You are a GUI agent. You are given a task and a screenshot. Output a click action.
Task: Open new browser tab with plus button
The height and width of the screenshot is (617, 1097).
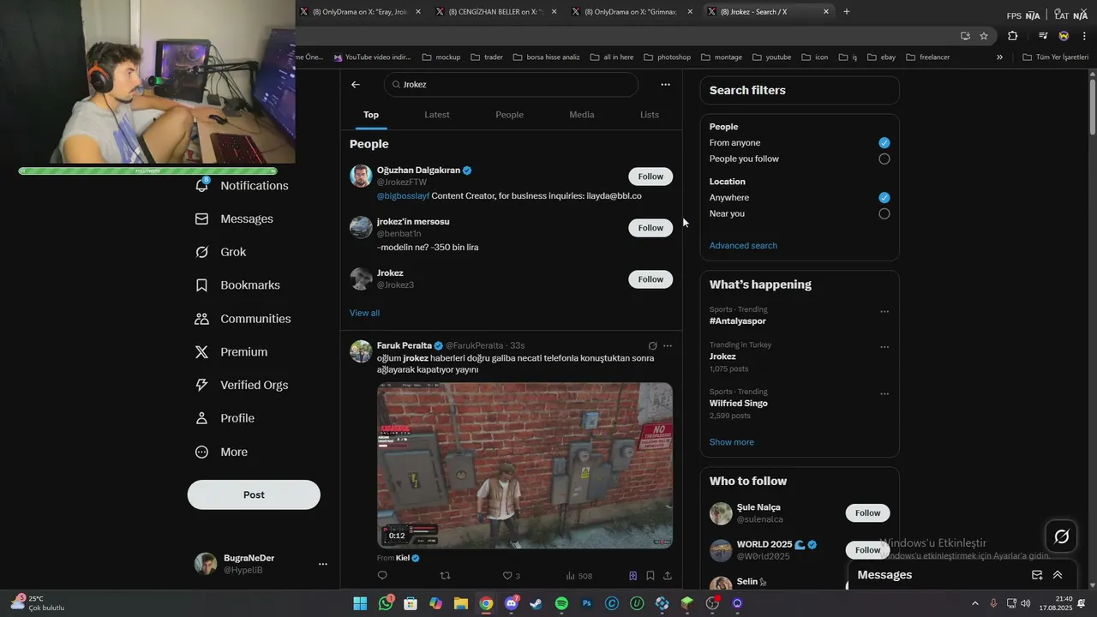pos(847,12)
